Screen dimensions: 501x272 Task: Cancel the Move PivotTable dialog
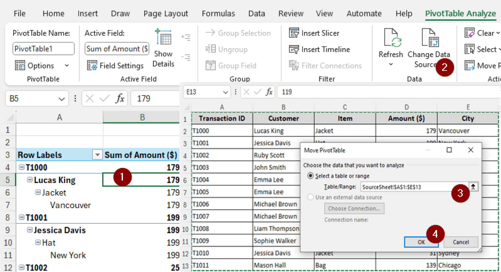pos(461,242)
